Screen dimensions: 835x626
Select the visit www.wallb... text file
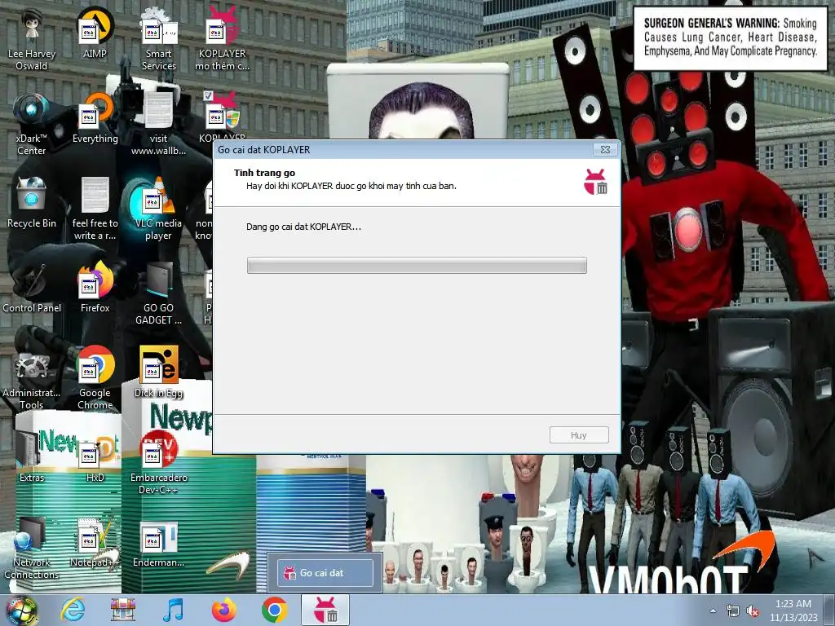coord(158,125)
